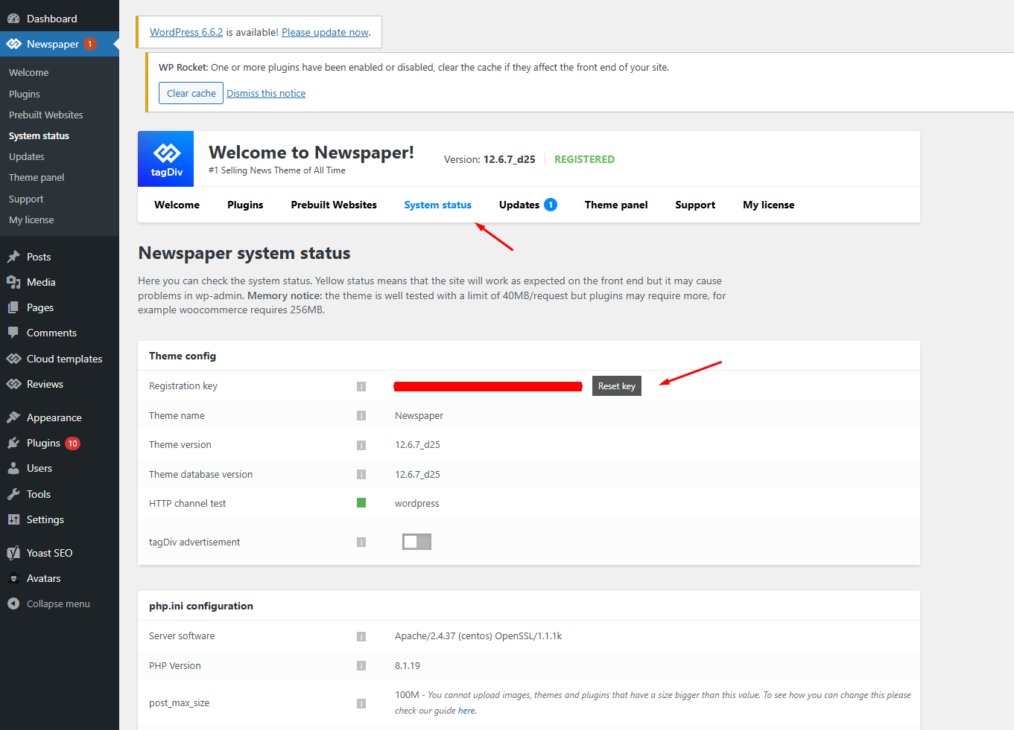Switch to the Support tab

pos(695,205)
